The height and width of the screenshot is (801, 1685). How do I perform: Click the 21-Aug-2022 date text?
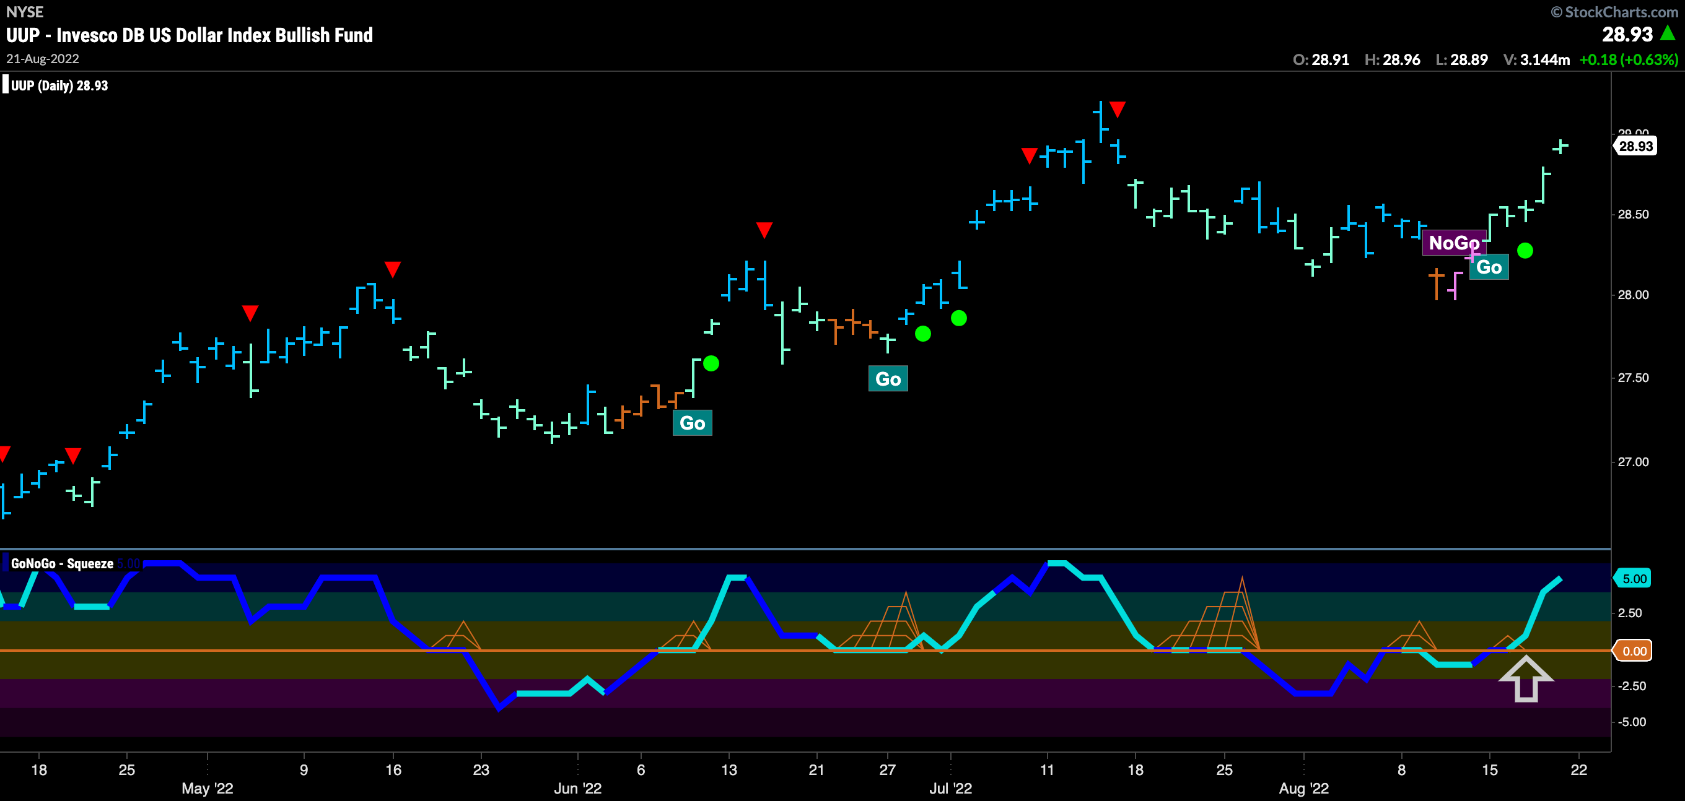pyautogui.click(x=43, y=59)
